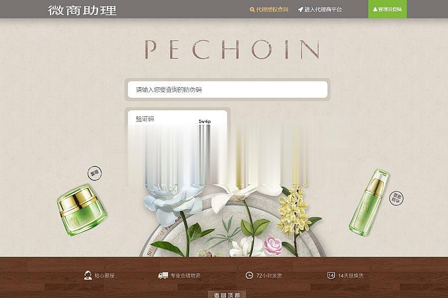Click the clock icon beside 72小时发货
The width and height of the screenshot is (448, 298).
[249, 275]
